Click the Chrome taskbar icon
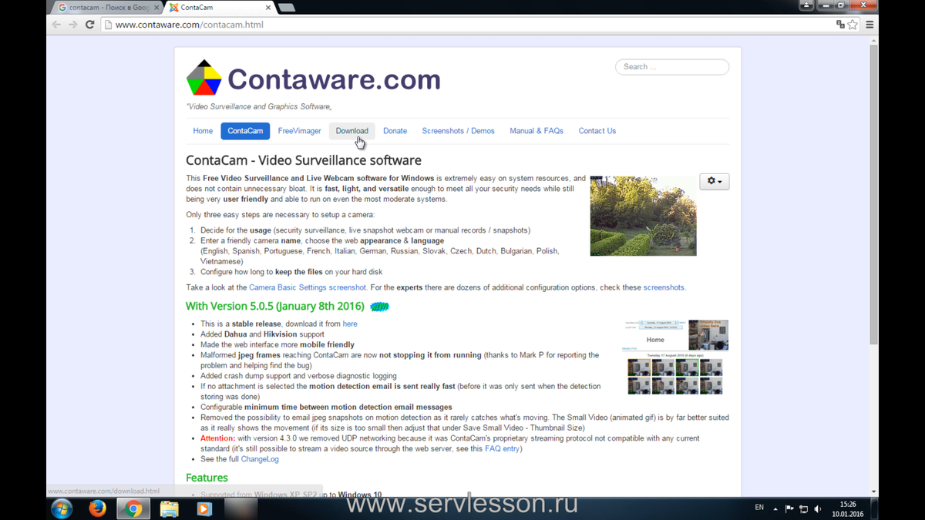The width and height of the screenshot is (925, 520). [133, 508]
